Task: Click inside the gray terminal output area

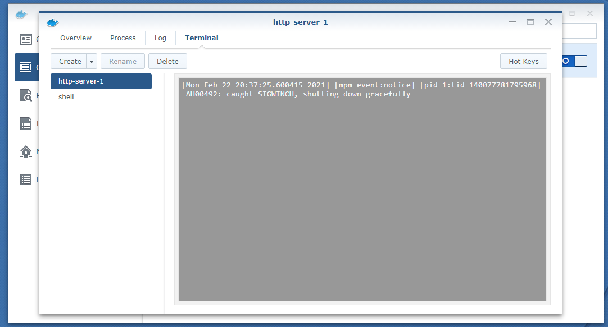Action: coord(362,189)
